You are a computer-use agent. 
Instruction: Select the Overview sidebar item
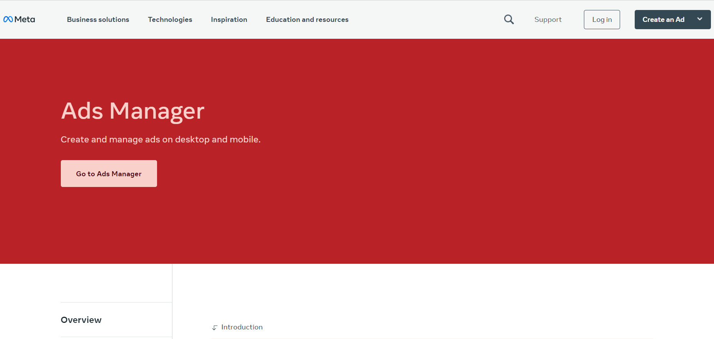click(81, 320)
